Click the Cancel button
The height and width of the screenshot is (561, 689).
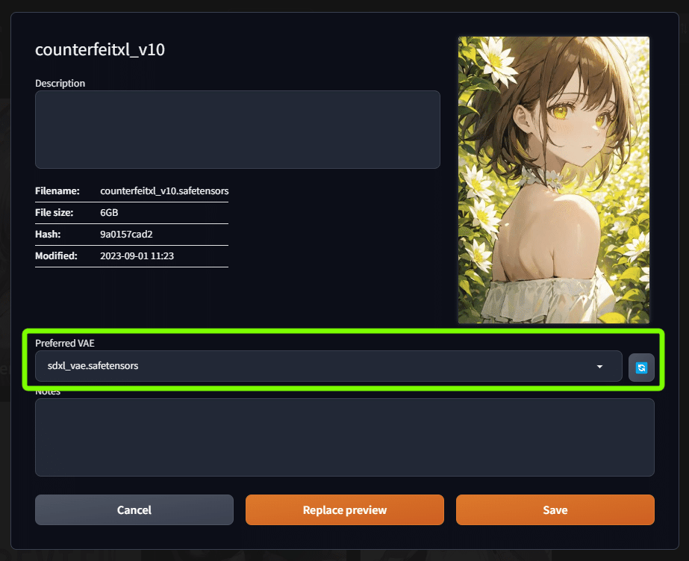tap(134, 510)
